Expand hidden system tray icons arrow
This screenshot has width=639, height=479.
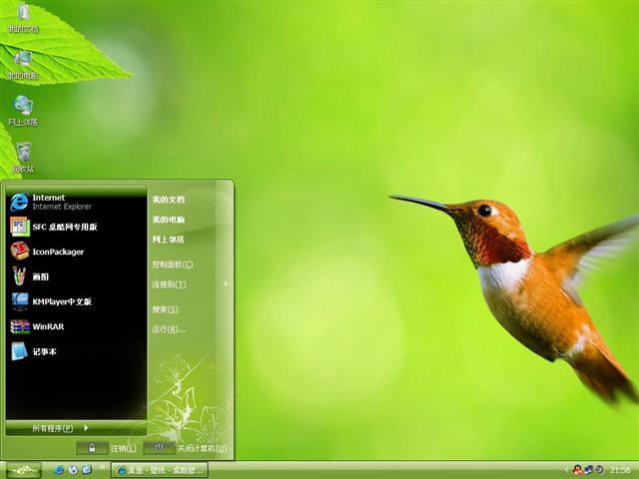click(x=566, y=470)
